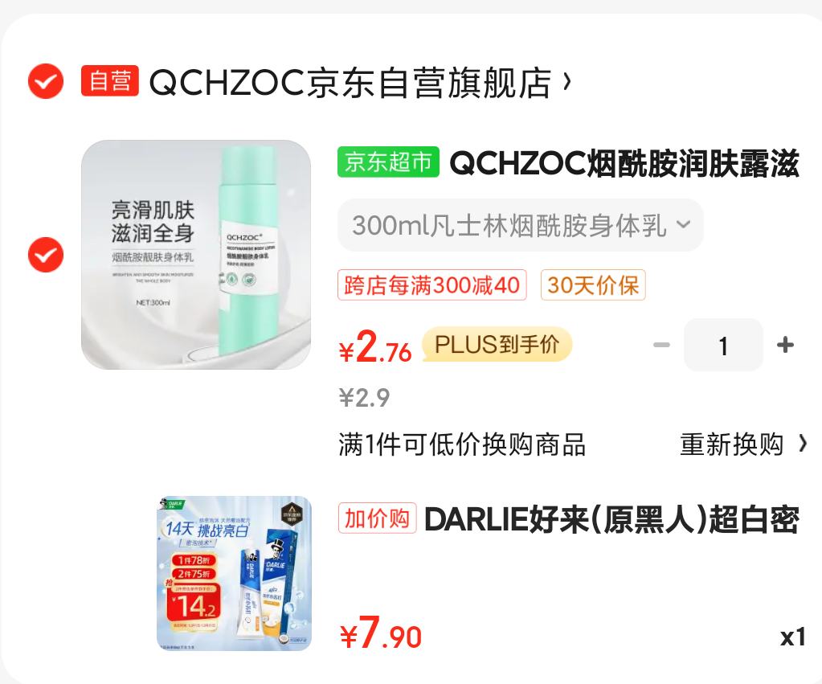Decrease quantity with the minus icon
822x684 pixels.
pos(661,345)
